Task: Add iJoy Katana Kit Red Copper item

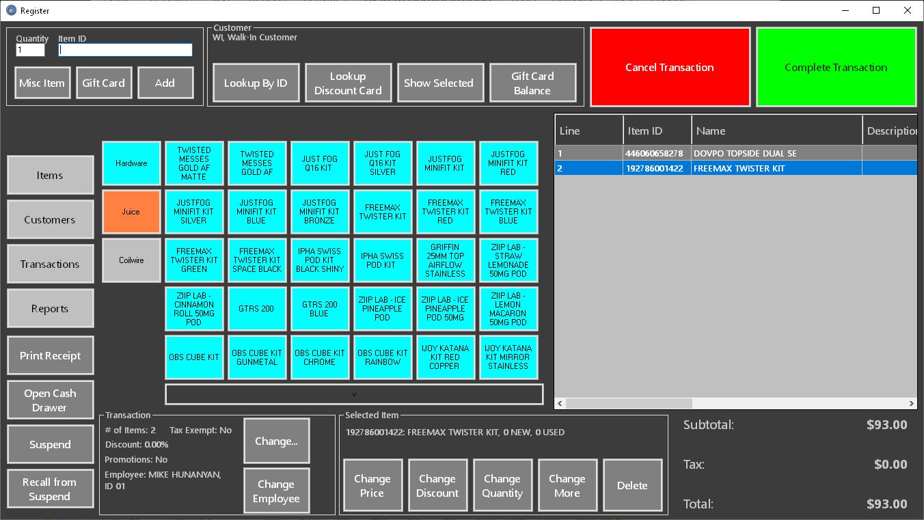Action: tap(446, 357)
